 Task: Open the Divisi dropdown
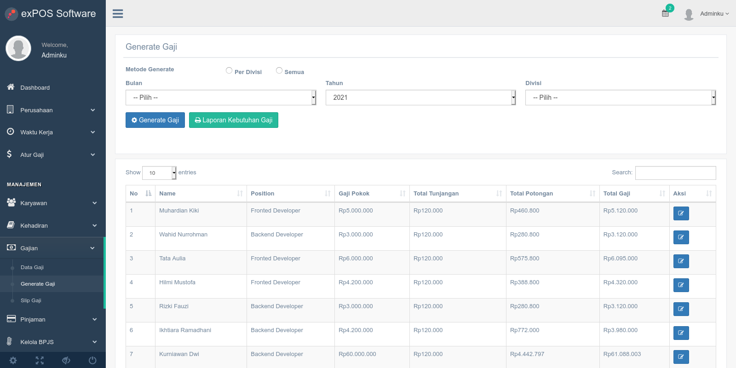(621, 98)
